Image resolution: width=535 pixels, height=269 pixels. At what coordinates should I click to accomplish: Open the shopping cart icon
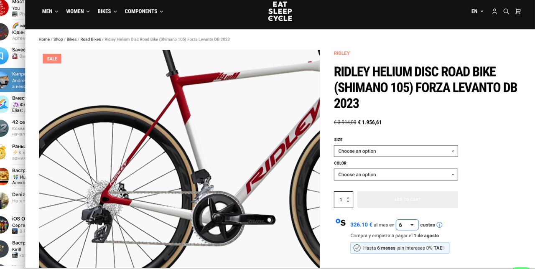518,12
